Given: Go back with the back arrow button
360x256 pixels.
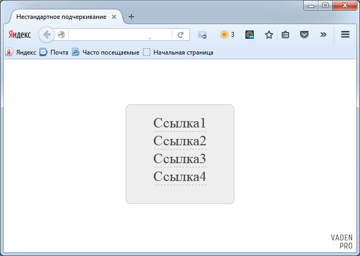Looking at the screenshot, I should coord(47,35).
